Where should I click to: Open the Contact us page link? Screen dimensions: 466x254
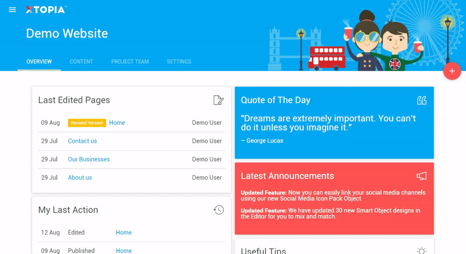click(83, 141)
